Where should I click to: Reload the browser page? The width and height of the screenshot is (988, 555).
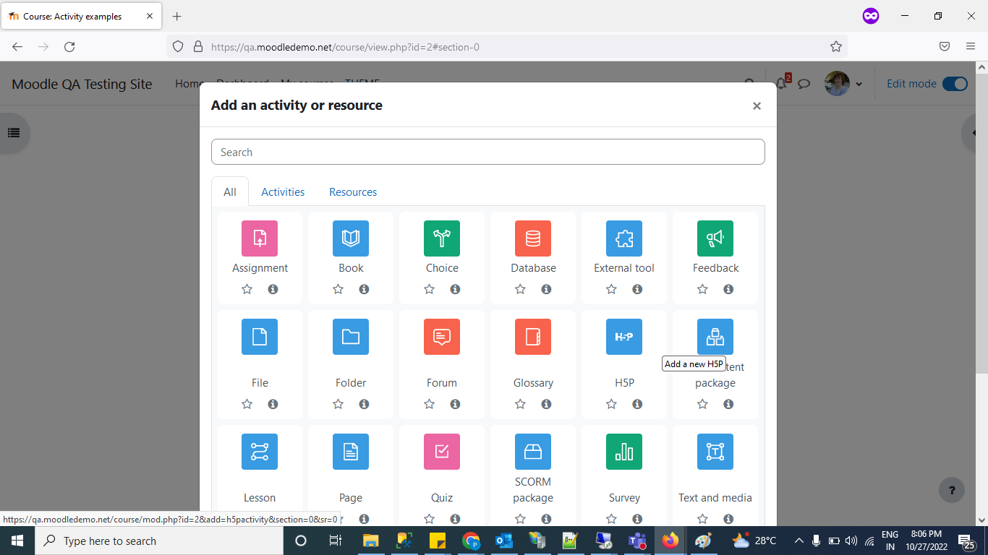click(69, 46)
